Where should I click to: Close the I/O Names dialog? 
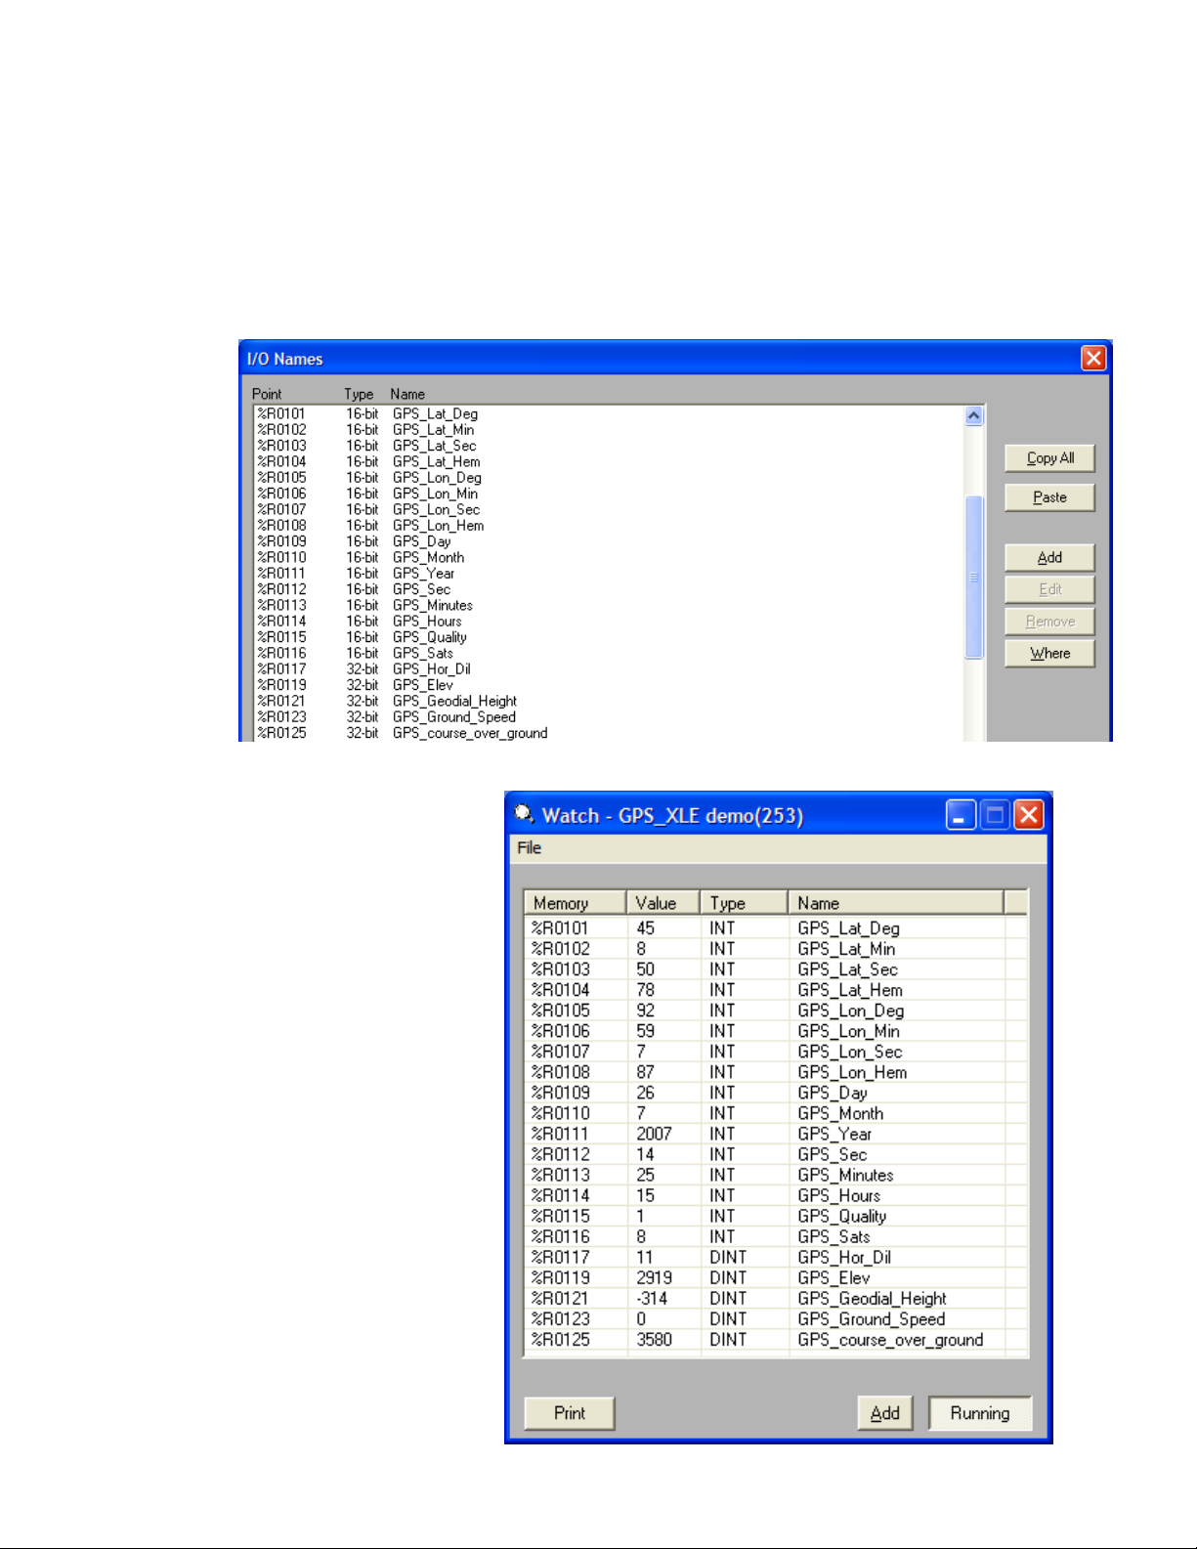tap(1093, 359)
